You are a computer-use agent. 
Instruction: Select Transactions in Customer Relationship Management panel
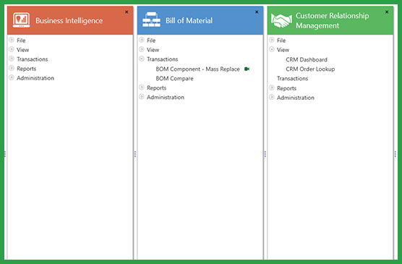(x=293, y=79)
